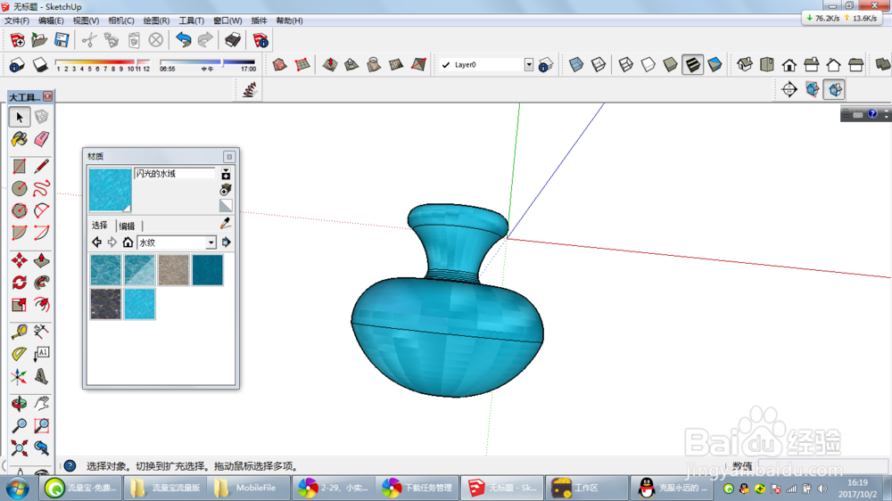This screenshot has height=501, width=892.
Task: Go to home in-model materials
Action: (128, 242)
